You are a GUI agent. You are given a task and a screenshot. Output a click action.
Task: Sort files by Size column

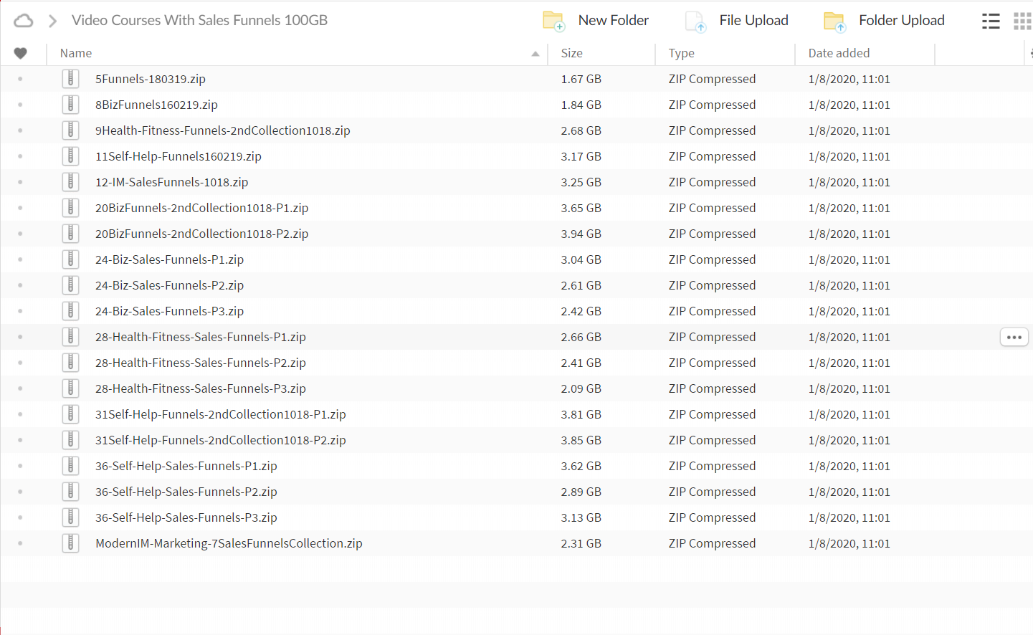click(571, 53)
